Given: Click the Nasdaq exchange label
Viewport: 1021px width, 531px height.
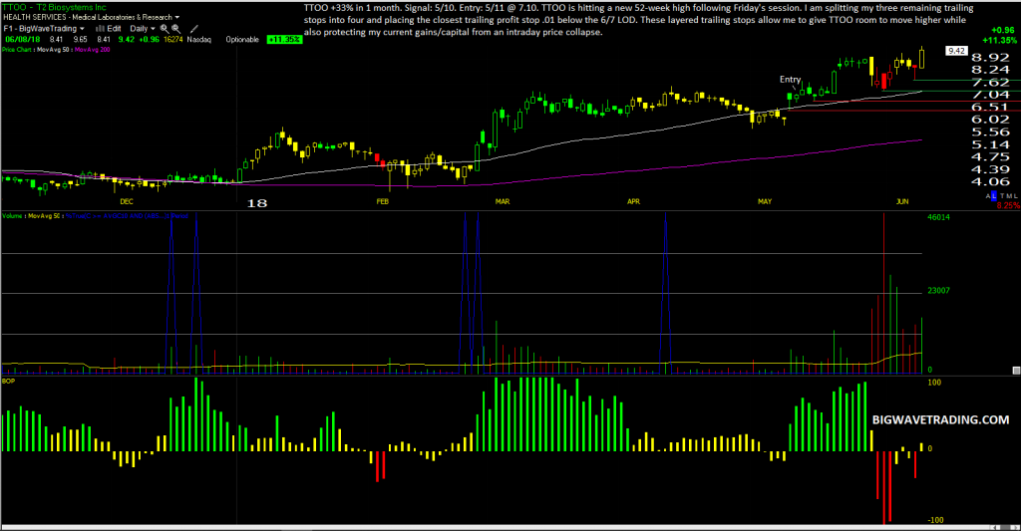Looking at the screenshot, I should pyautogui.click(x=198, y=39).
